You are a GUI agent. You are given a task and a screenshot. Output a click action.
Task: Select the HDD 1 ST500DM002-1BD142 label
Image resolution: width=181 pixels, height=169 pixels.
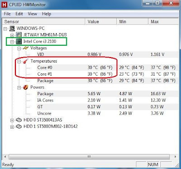click(51, 126)
